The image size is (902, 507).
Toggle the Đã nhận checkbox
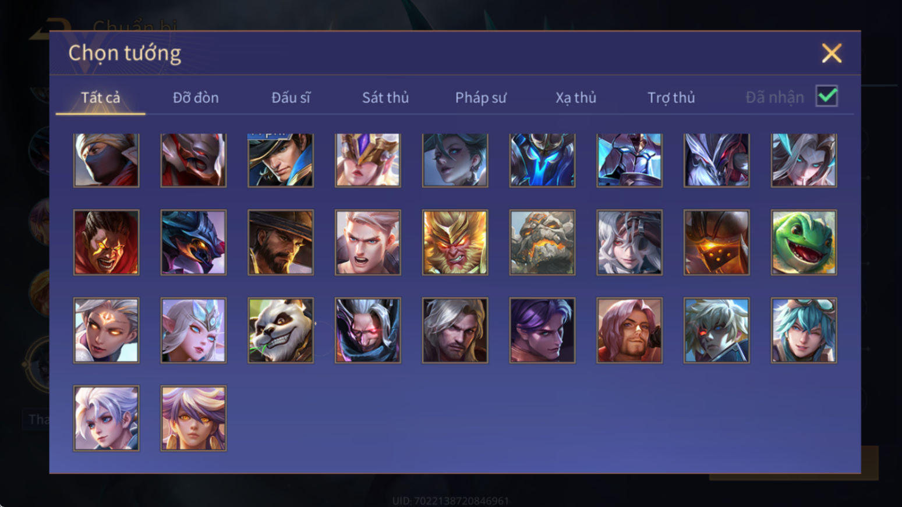(826, 96)
